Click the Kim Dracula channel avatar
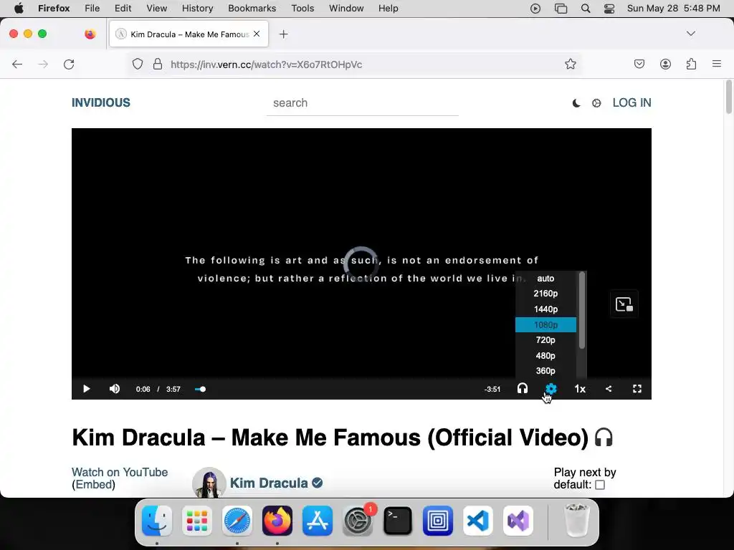Screen dimensions: 734x550 click(x=209, y=483)
